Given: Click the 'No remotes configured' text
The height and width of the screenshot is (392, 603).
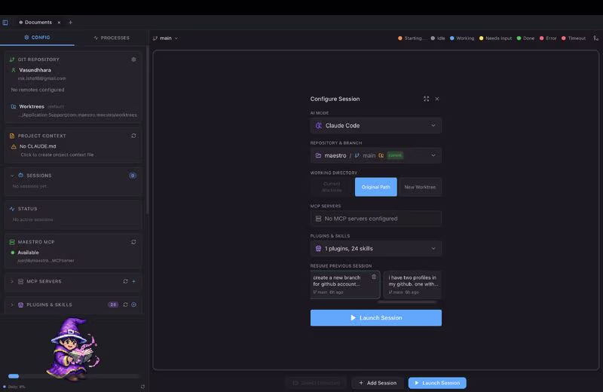Looking at the screenshot, I should [x=38, y=90].
